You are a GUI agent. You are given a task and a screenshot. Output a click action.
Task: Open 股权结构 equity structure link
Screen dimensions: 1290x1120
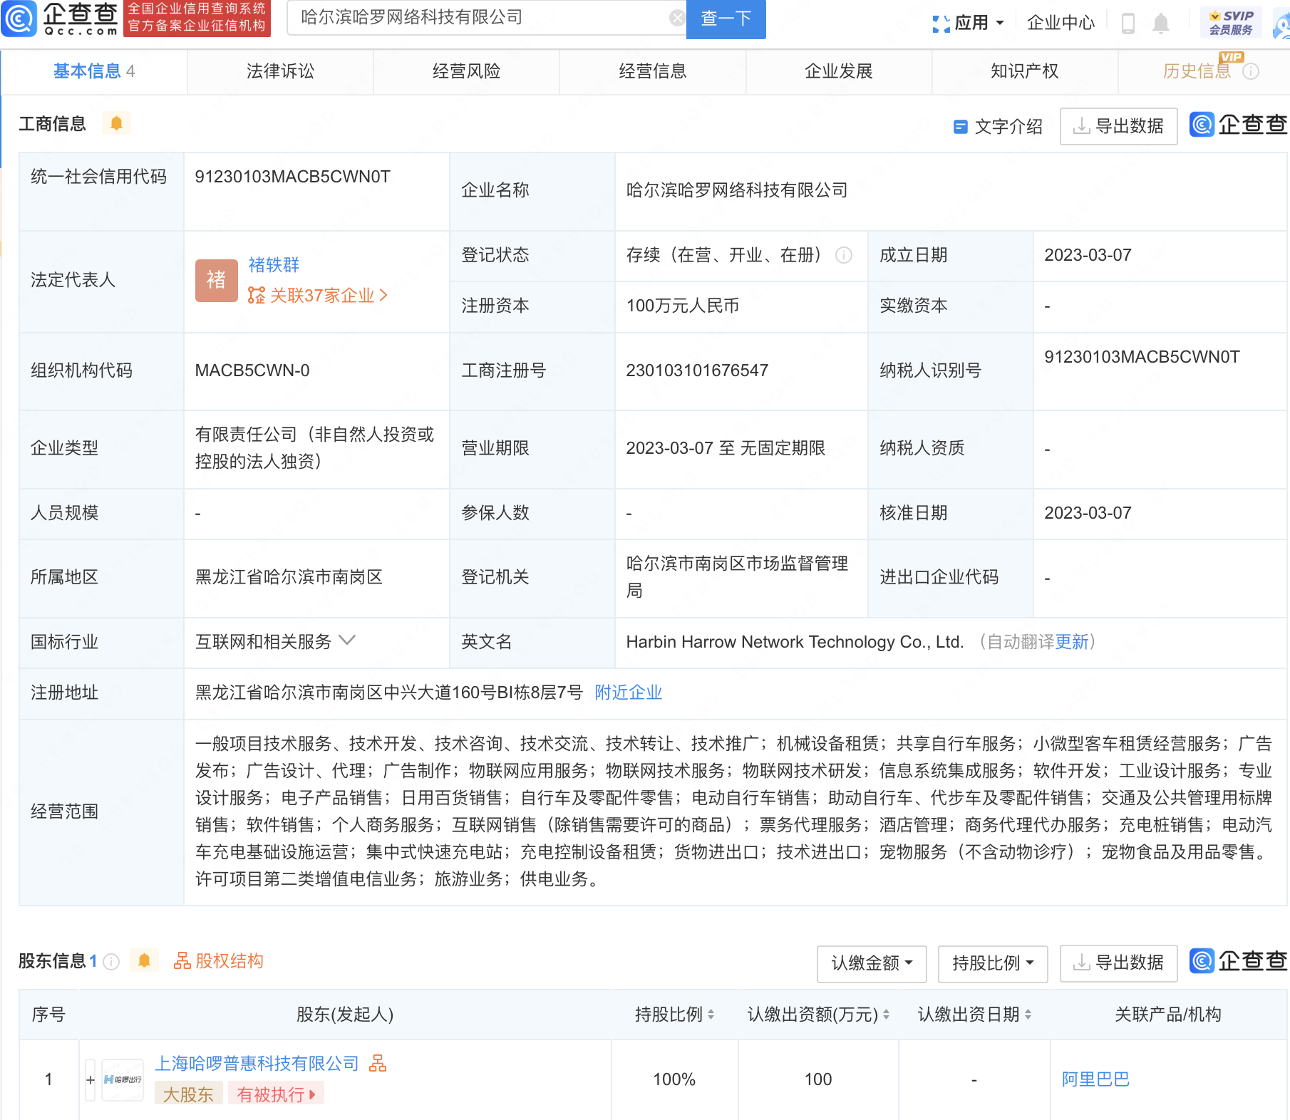tap(219, 961)
